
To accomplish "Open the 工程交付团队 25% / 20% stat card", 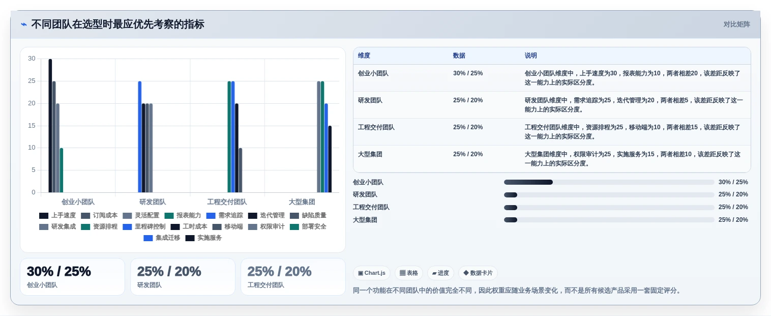I will [293, 277].
